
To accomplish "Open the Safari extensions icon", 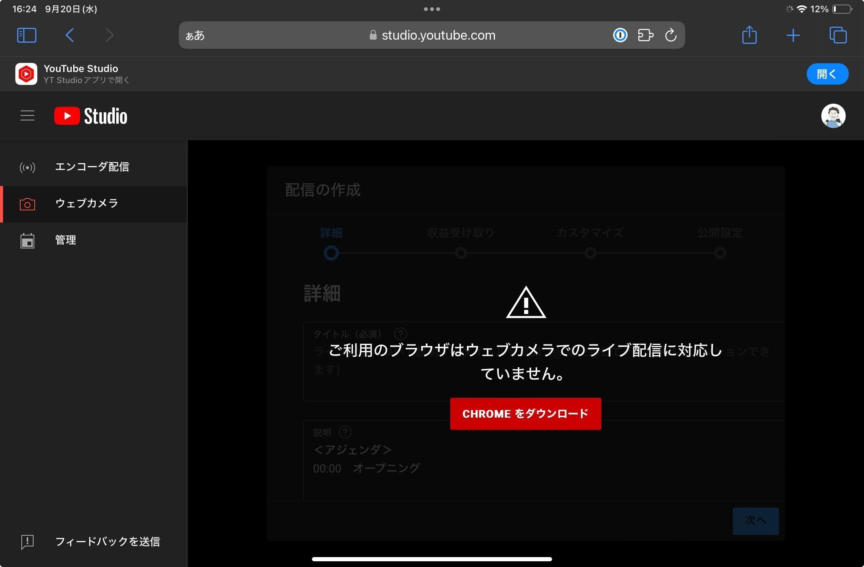I will coord(646,35).
